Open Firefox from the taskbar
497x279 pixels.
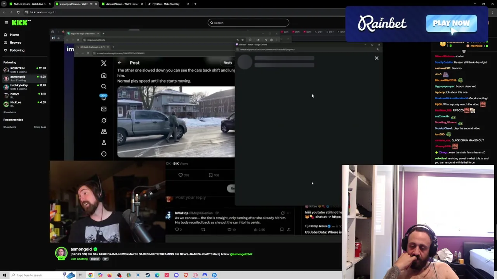coord(109,275)
